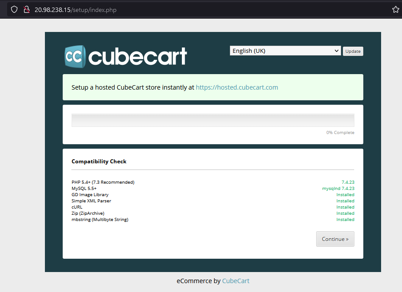Screen dimensions: 402x292
Task: Click the PHP 5.4+ requirement row label
Action: pos(103,182)
